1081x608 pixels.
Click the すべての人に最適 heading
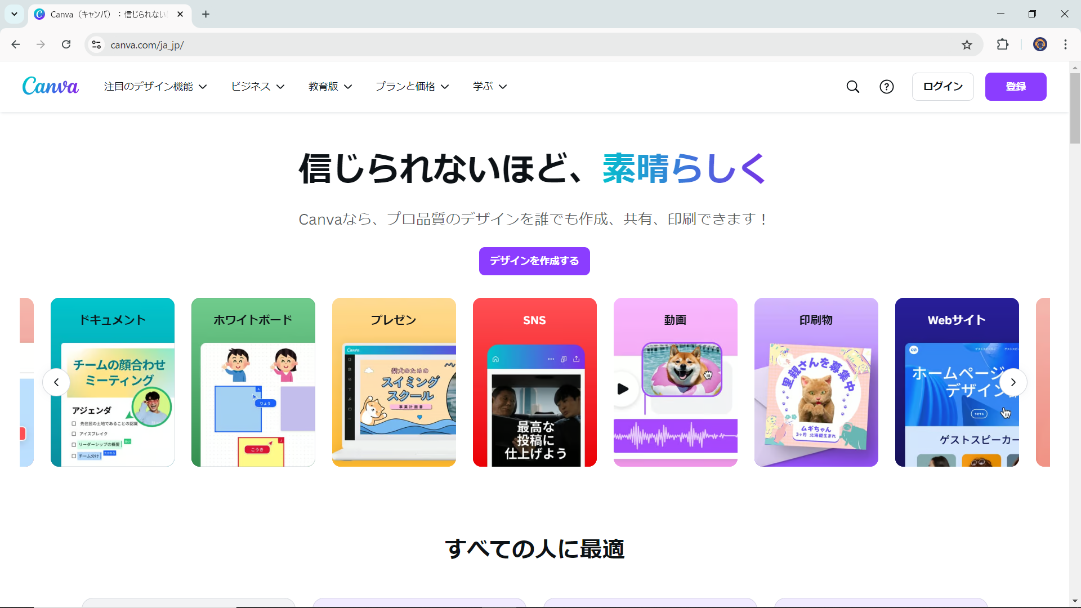pos(534,549)
